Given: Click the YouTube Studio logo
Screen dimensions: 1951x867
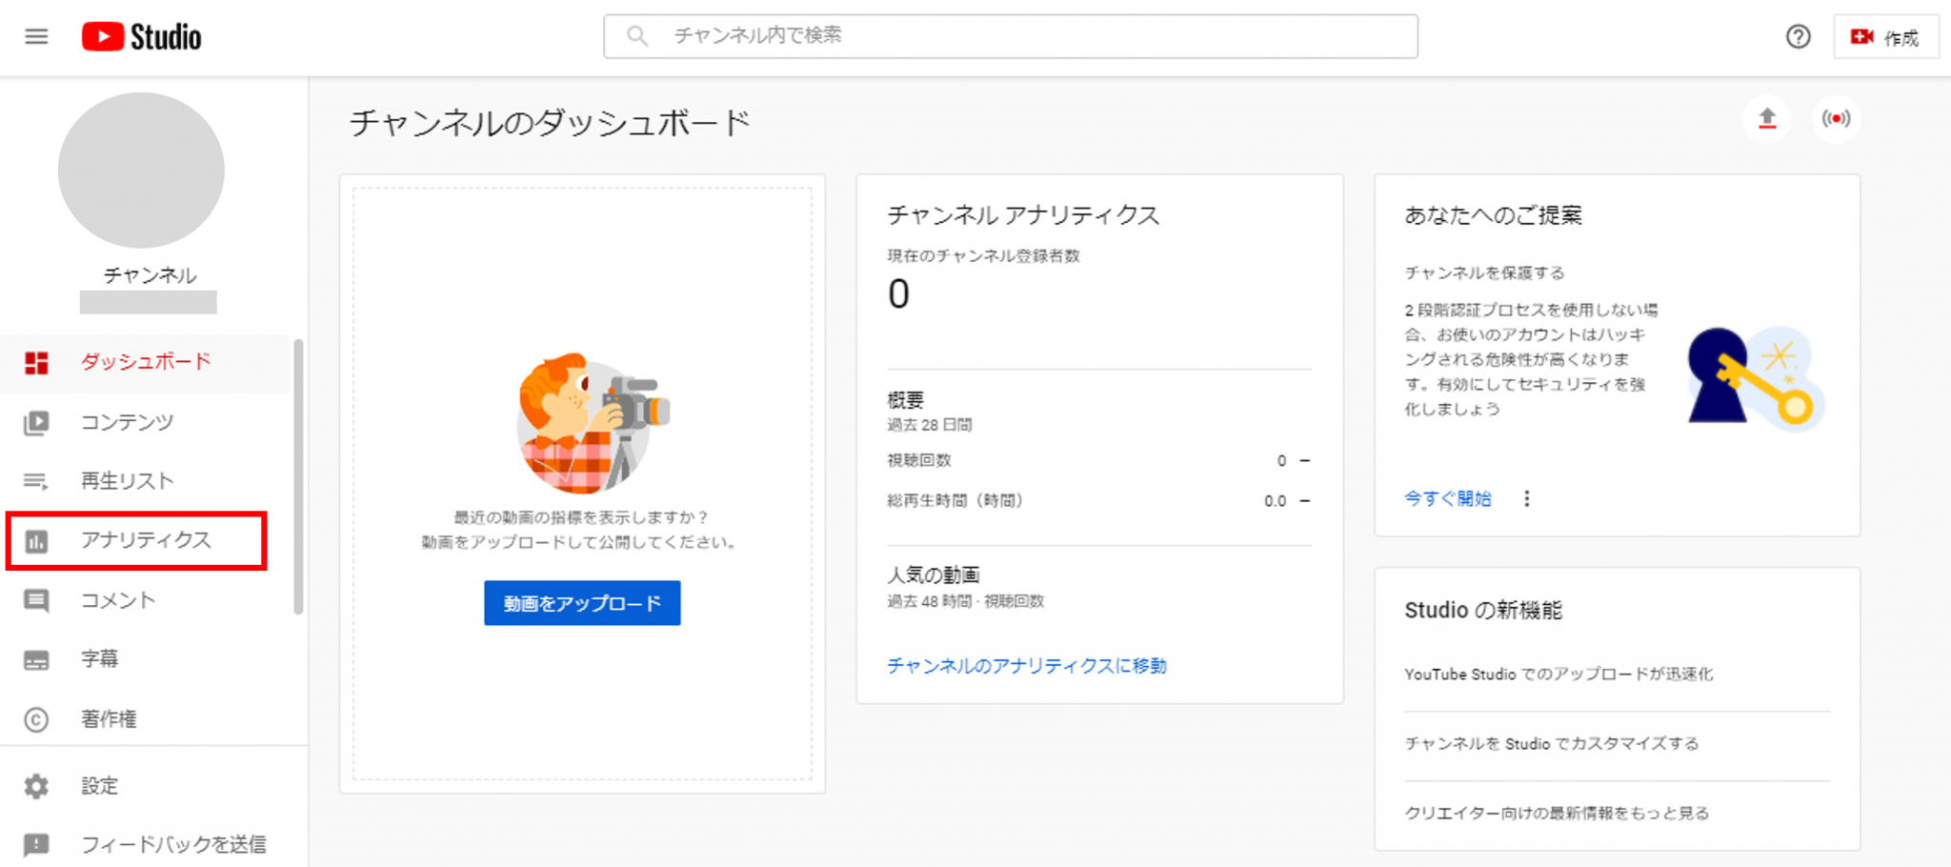Looking at the screenshot, I should tap(142, 37).
